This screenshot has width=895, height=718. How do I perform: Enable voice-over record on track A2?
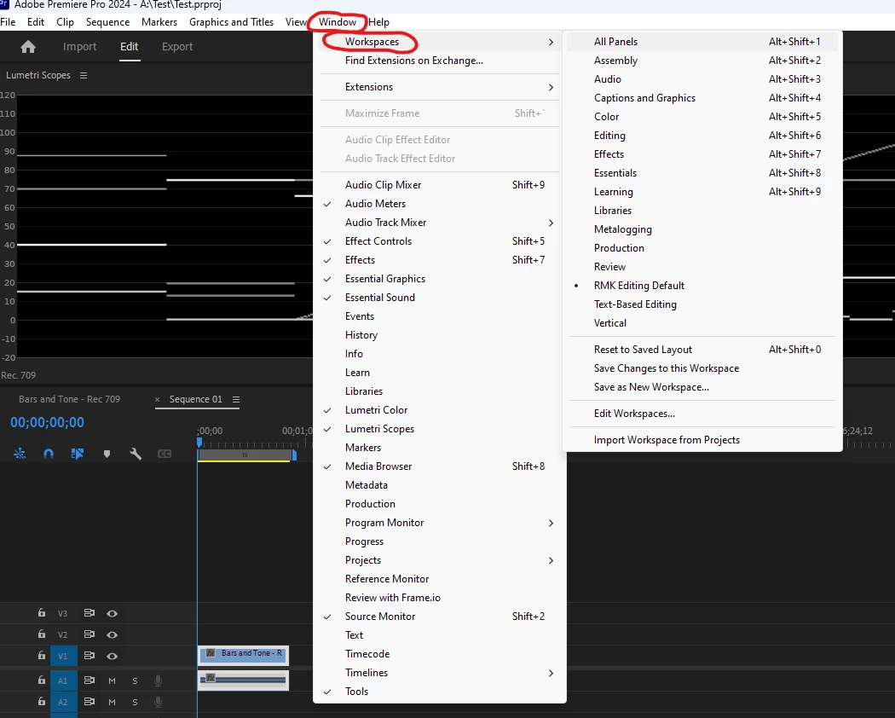pyautogui.click(x=158, y=702)
